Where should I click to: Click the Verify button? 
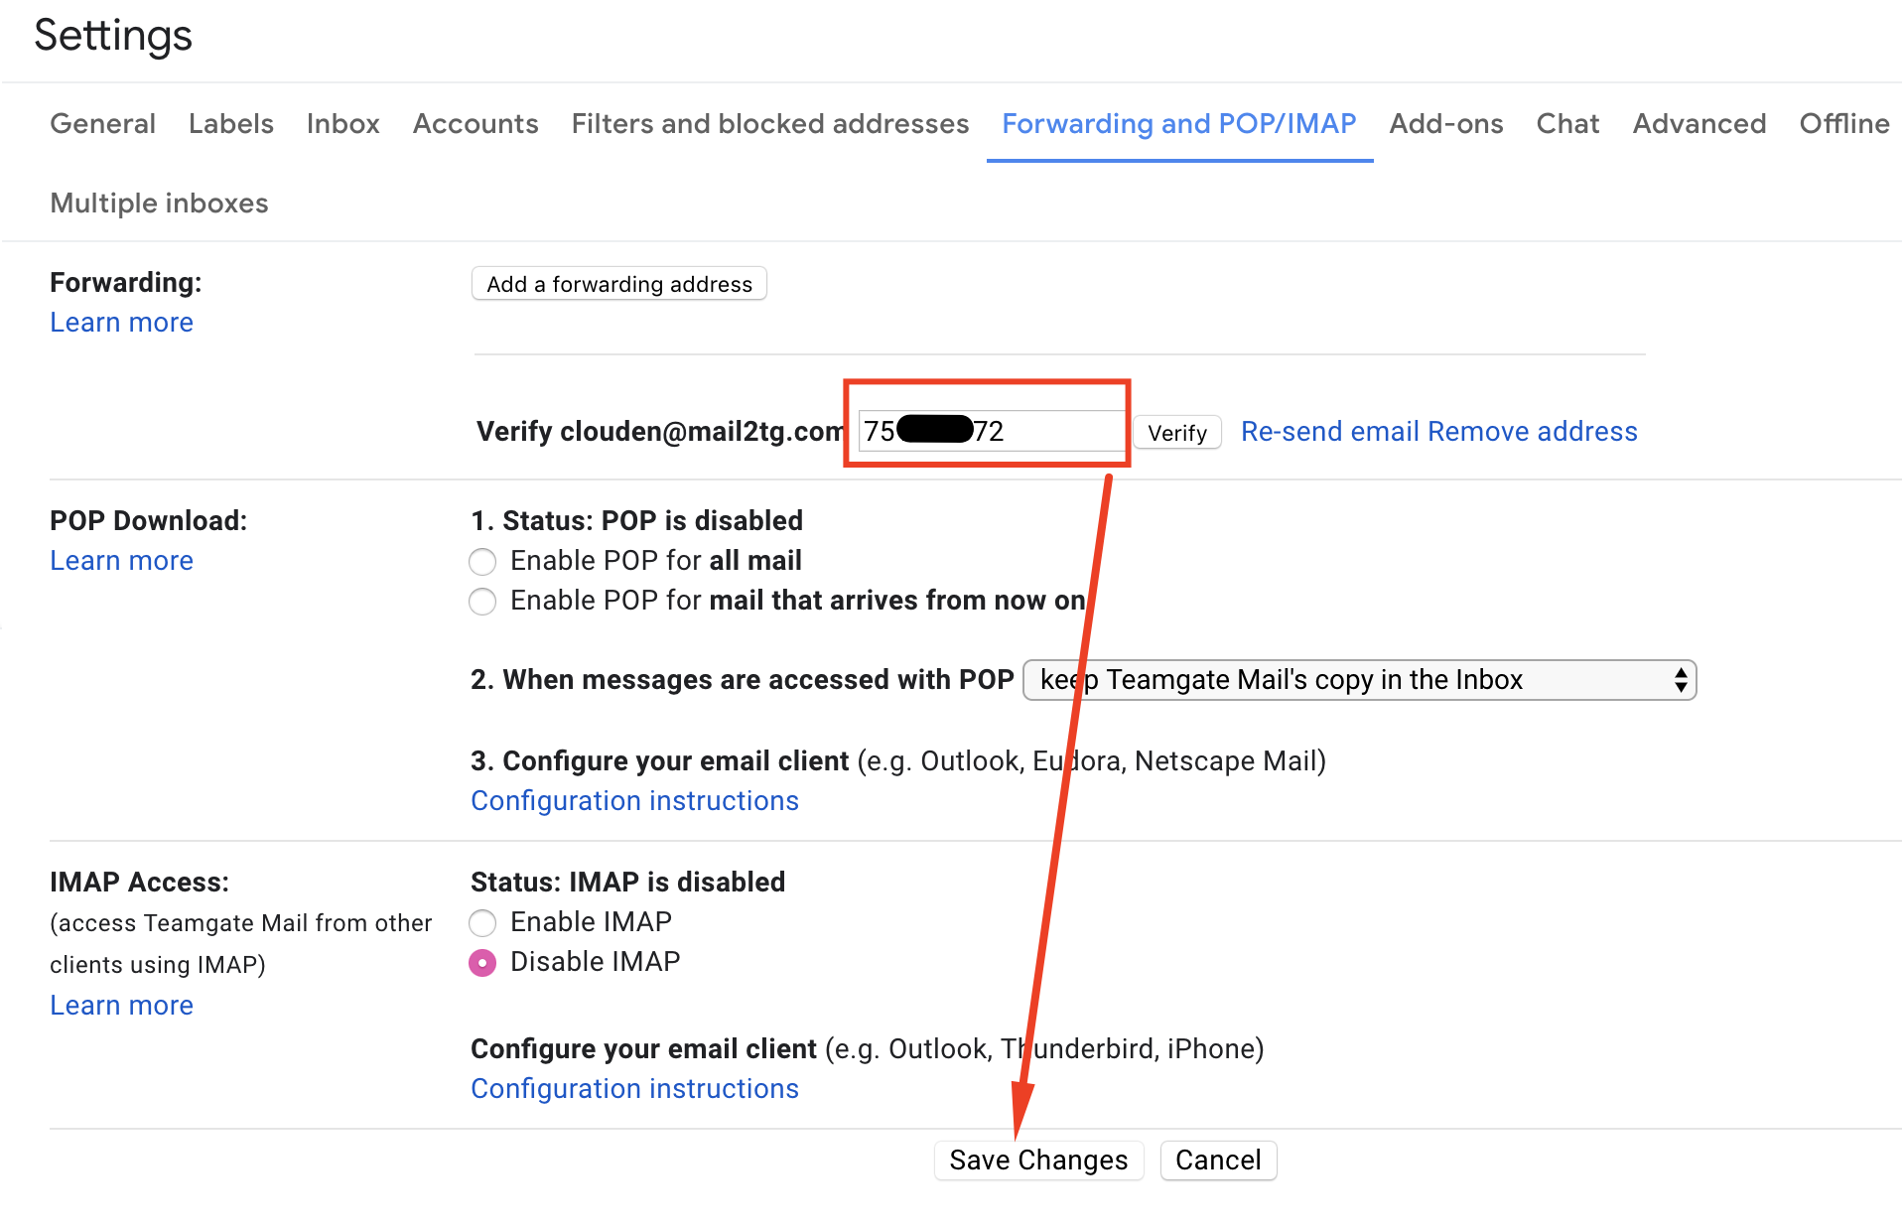click(1177, 433)
